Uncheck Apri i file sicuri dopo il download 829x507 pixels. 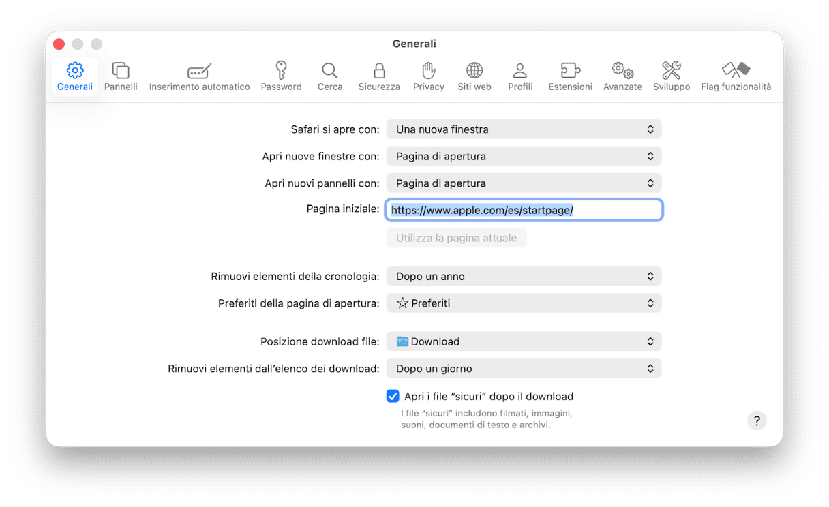point(393,396)
